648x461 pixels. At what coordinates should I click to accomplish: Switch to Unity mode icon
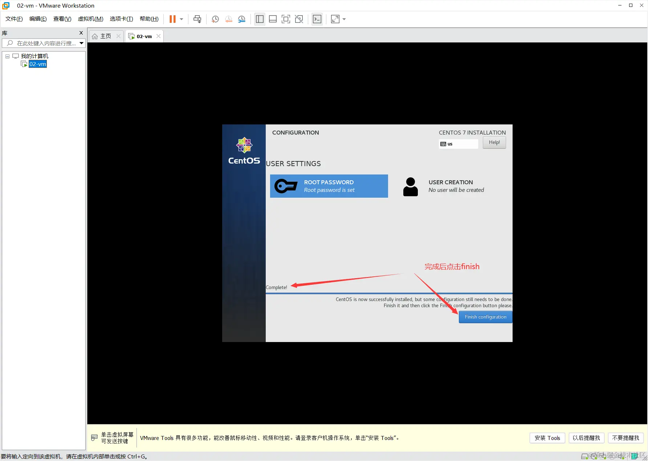pyautogui.click(x=299, y=19)
